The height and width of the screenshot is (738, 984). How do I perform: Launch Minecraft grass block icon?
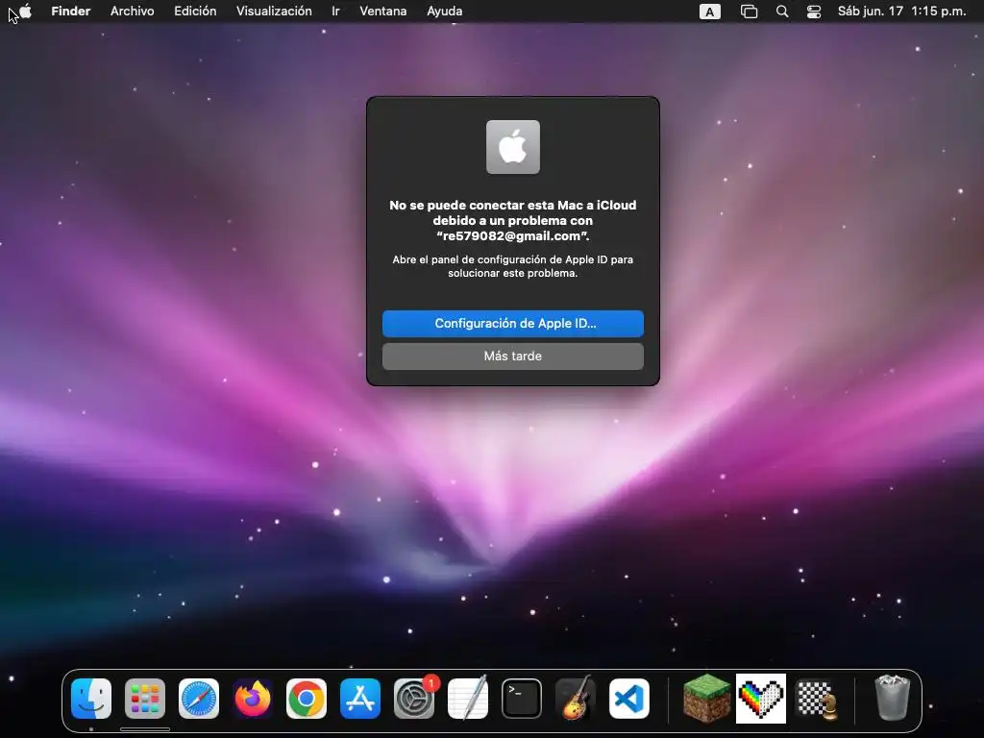pos(706,698)
